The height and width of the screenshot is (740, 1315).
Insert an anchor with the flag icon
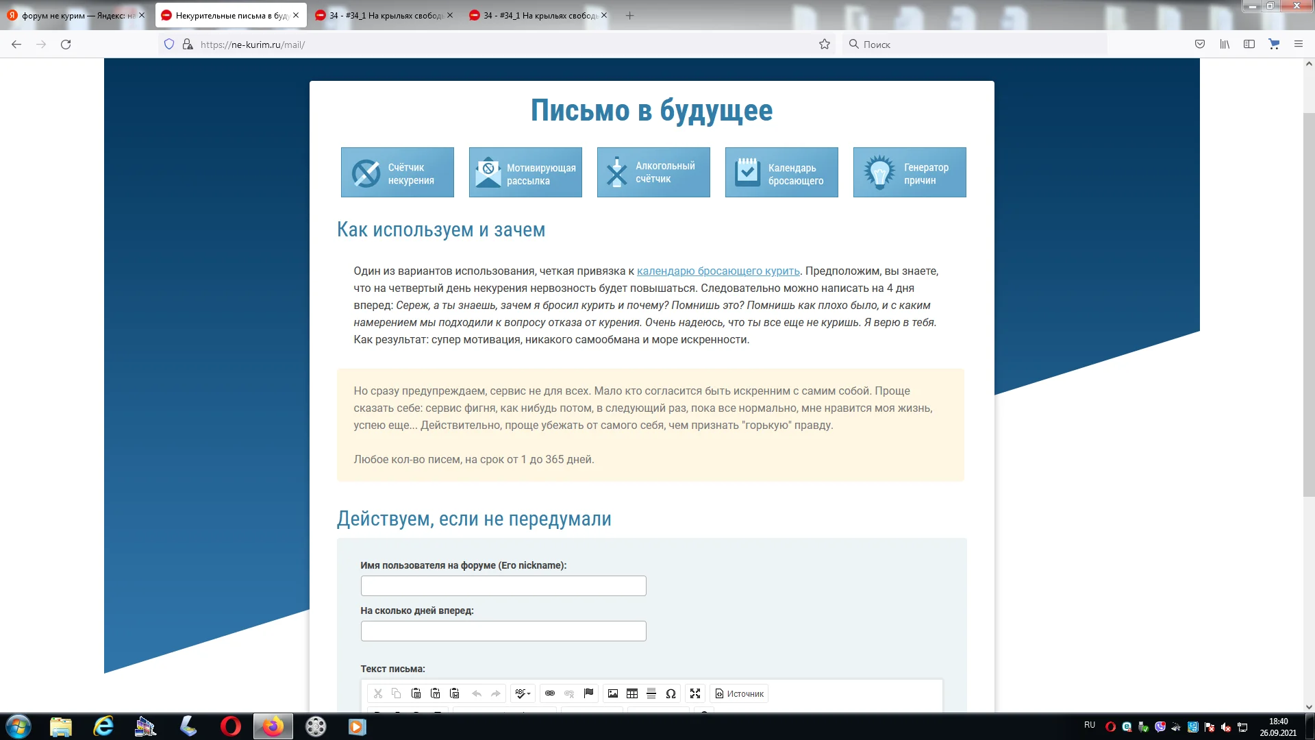click(x=588, y=693)
